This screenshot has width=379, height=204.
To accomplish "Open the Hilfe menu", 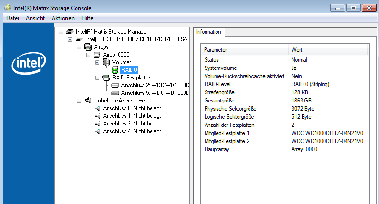I will pyautogui.click(x=87, y=18).
